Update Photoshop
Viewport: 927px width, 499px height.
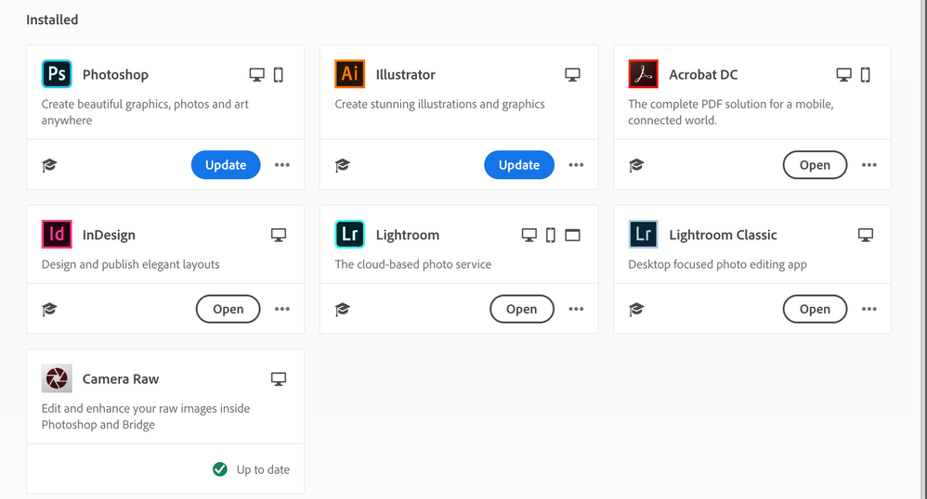click(x=226, y=165)
